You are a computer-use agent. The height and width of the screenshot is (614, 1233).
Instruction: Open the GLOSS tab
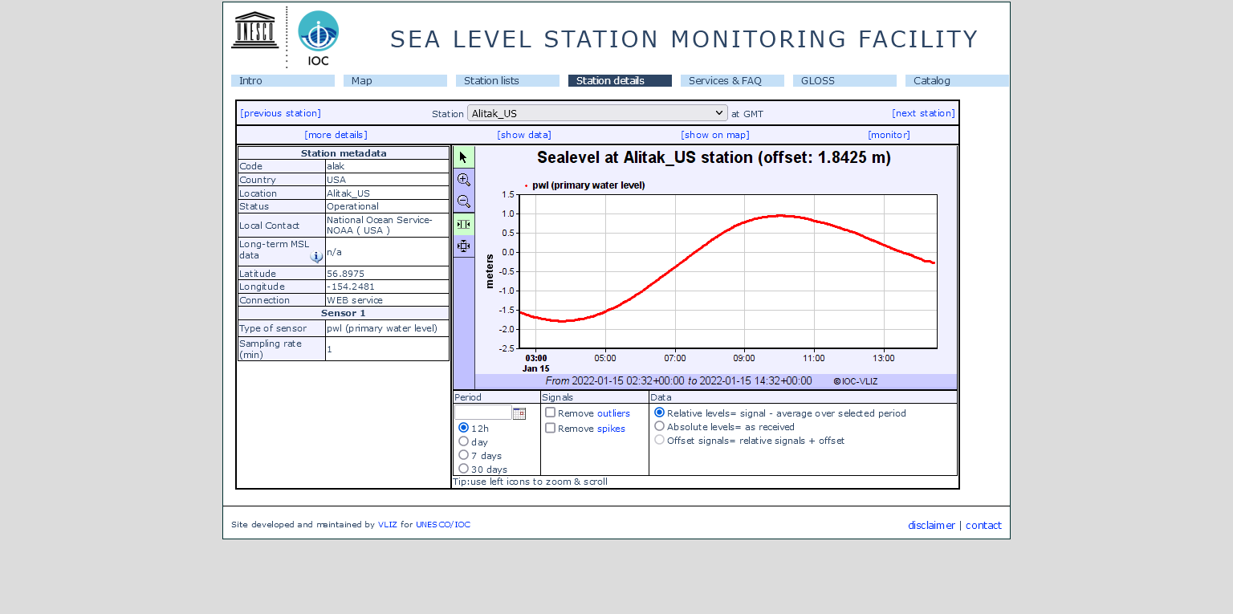pyautogui.click(x=844, y=81)
